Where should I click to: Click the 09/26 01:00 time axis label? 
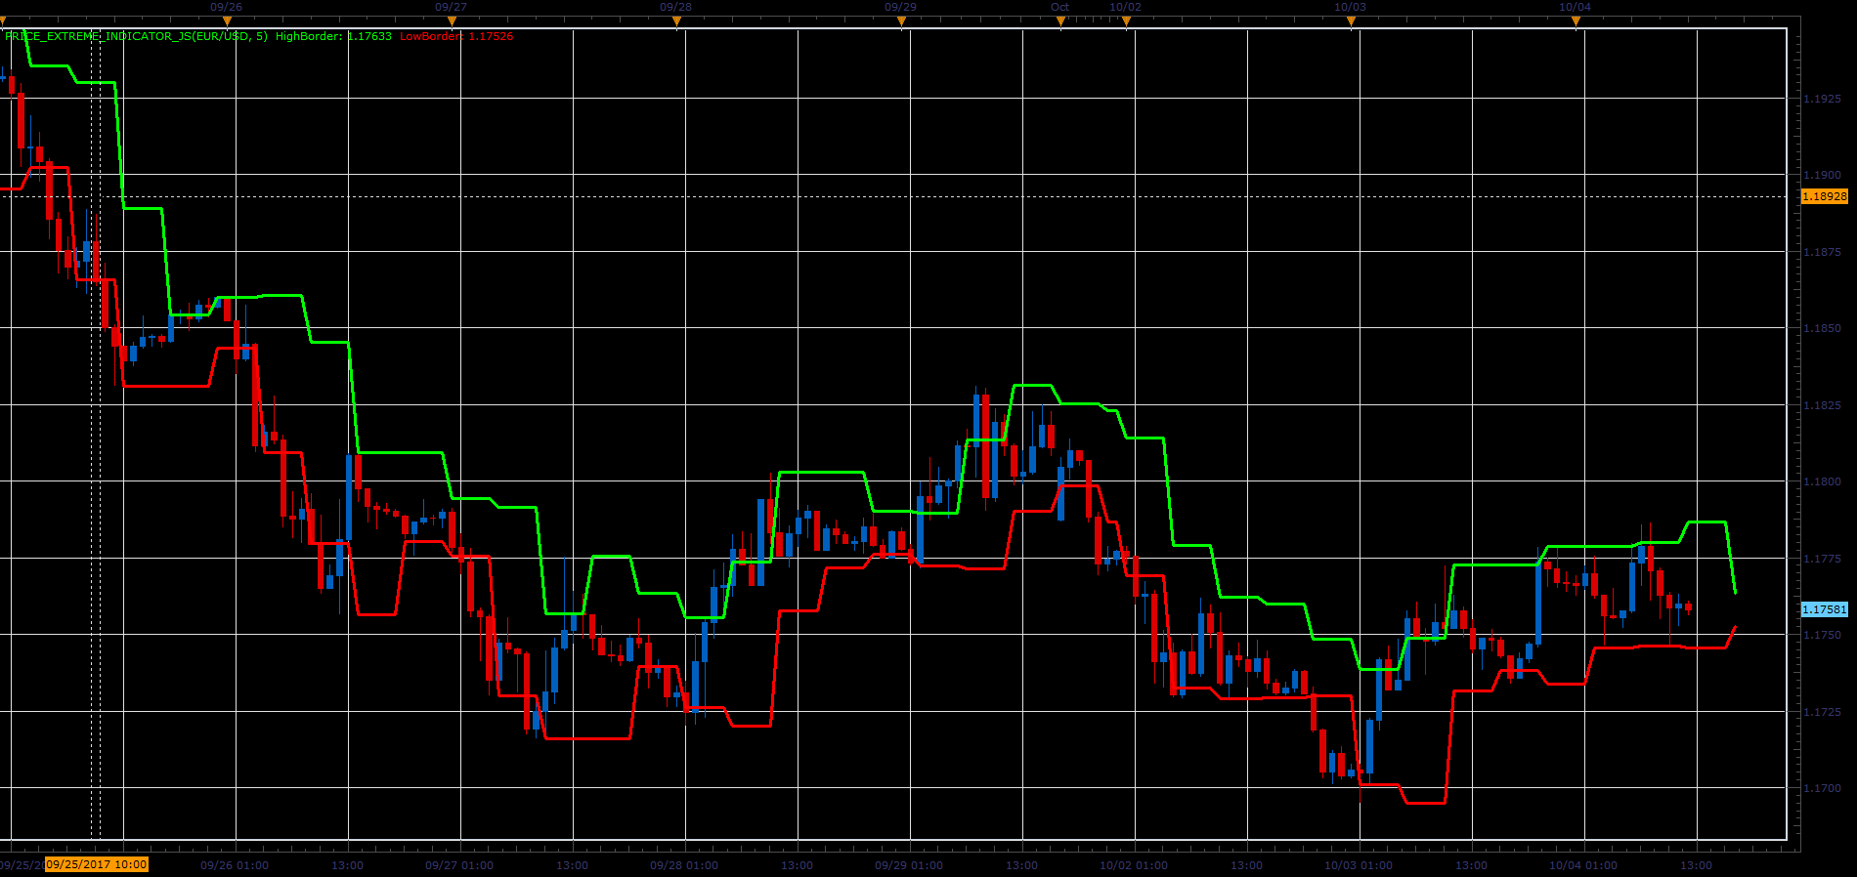pyautogui.click(x=235, y=865)
